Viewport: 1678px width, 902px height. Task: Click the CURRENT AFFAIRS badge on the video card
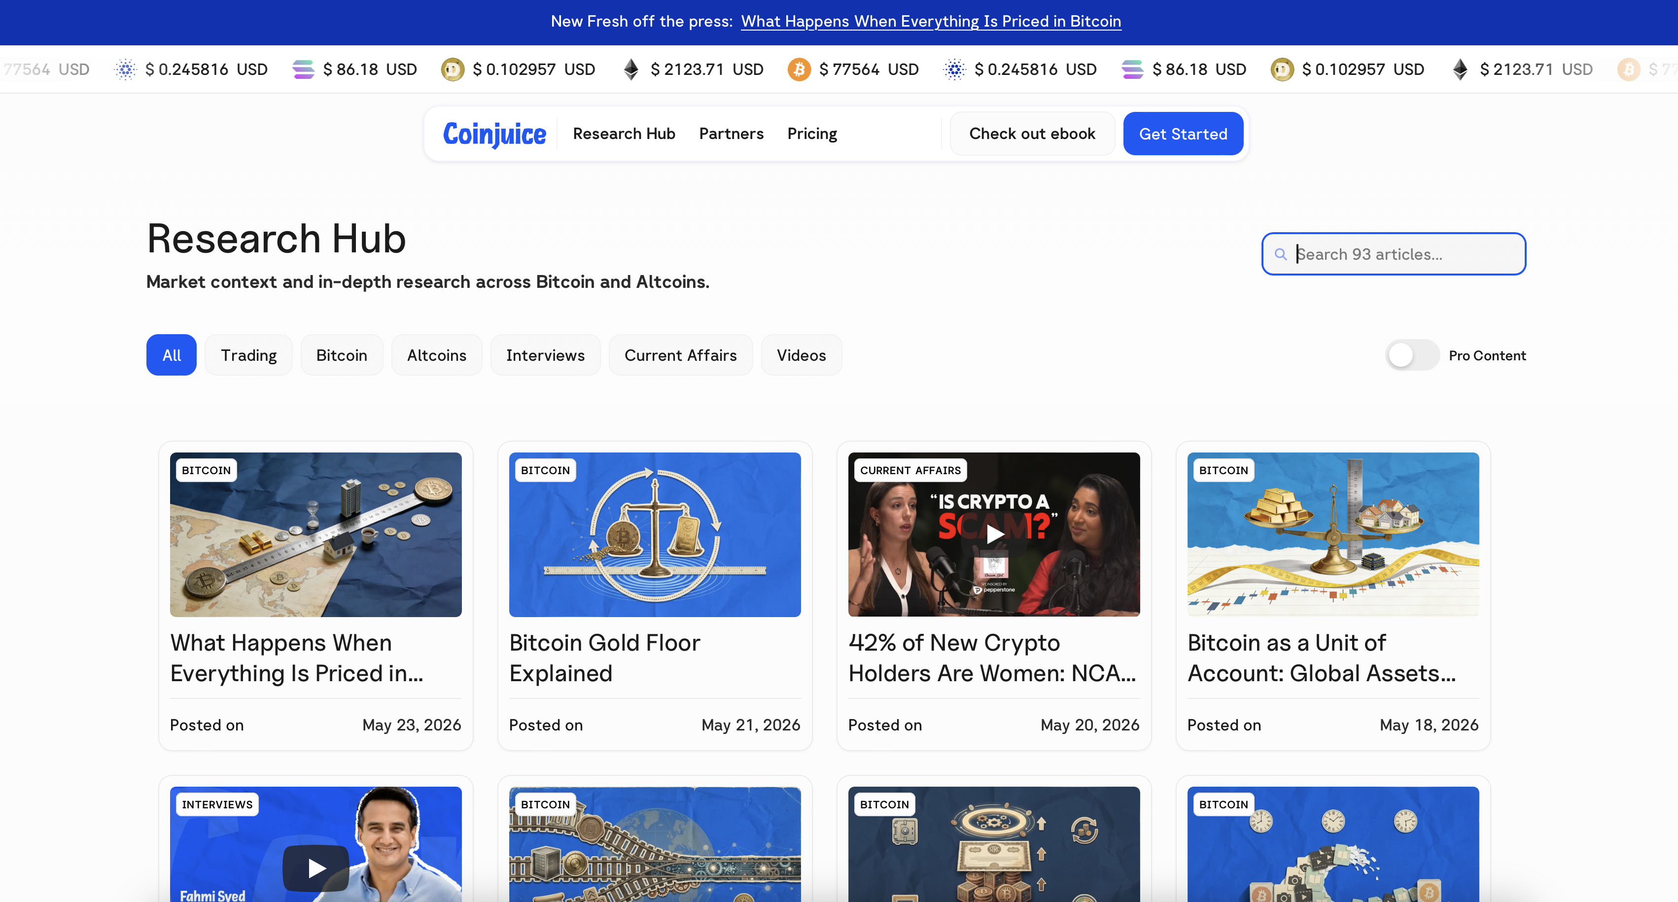pyautogui.click(x=910, y=470)
